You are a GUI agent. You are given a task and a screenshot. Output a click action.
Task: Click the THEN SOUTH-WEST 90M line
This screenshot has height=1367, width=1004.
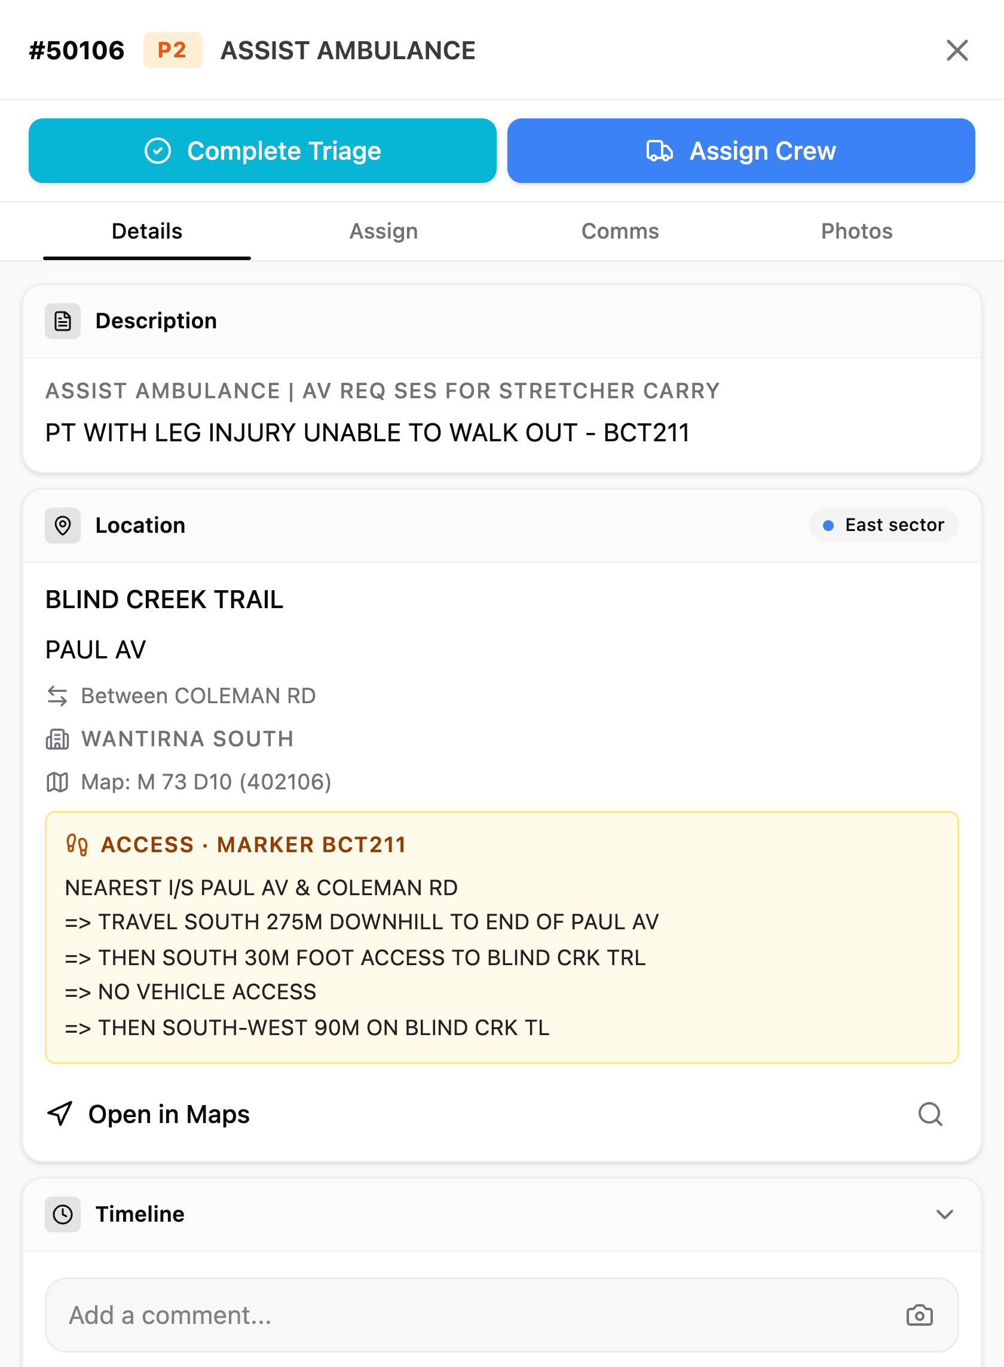(308, 1029)
